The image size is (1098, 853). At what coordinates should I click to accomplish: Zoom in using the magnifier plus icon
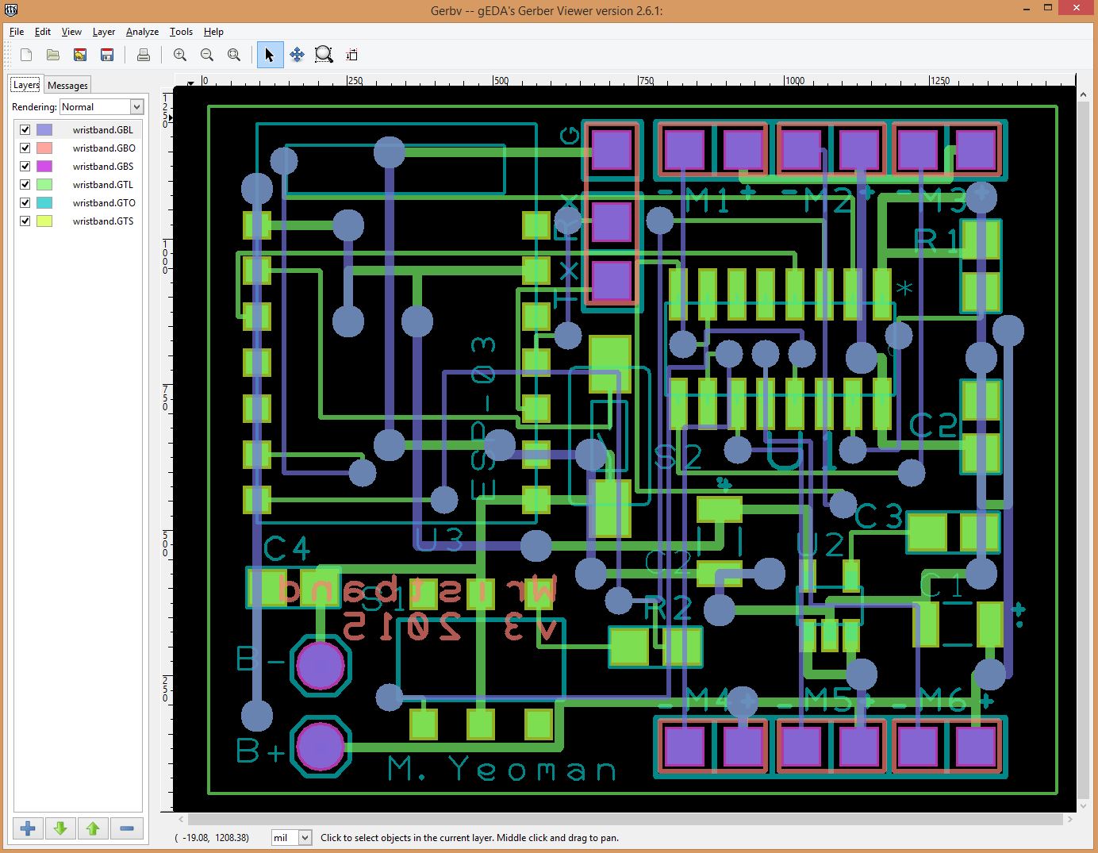pos(180,55)
